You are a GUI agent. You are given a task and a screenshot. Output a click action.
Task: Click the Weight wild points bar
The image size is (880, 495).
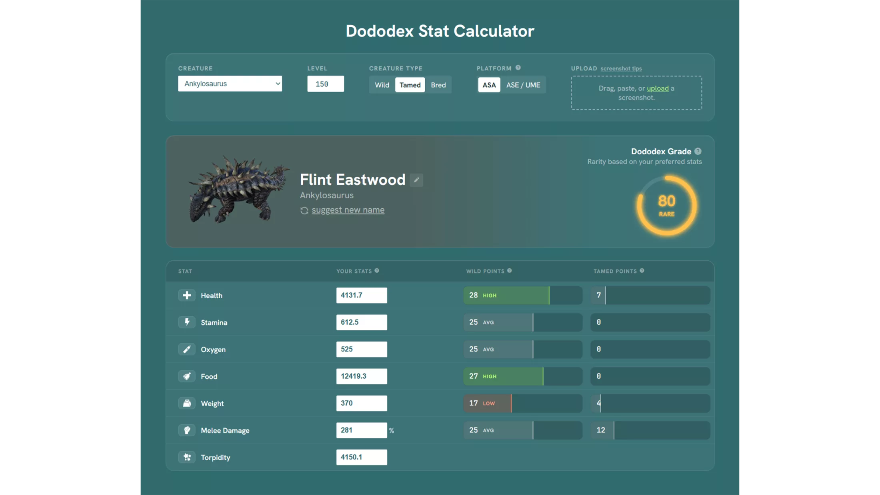523,403
